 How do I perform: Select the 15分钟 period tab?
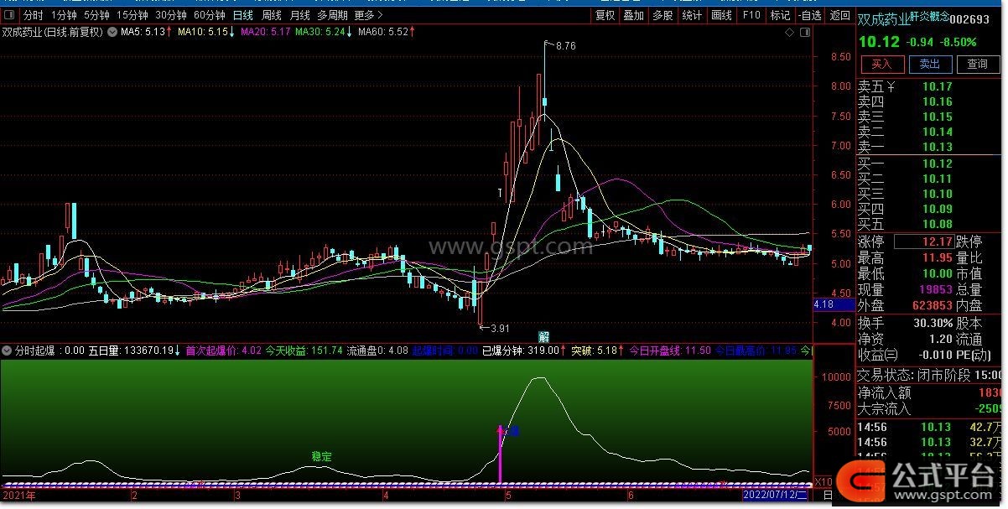tap(132, 15)
